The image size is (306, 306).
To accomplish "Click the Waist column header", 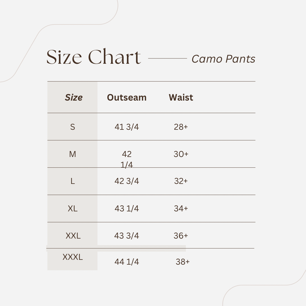I will pos(181,97).
